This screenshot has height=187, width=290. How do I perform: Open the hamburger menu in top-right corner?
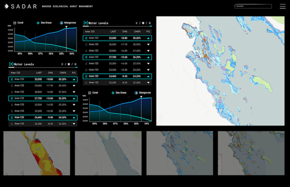(x=282, y=6)
